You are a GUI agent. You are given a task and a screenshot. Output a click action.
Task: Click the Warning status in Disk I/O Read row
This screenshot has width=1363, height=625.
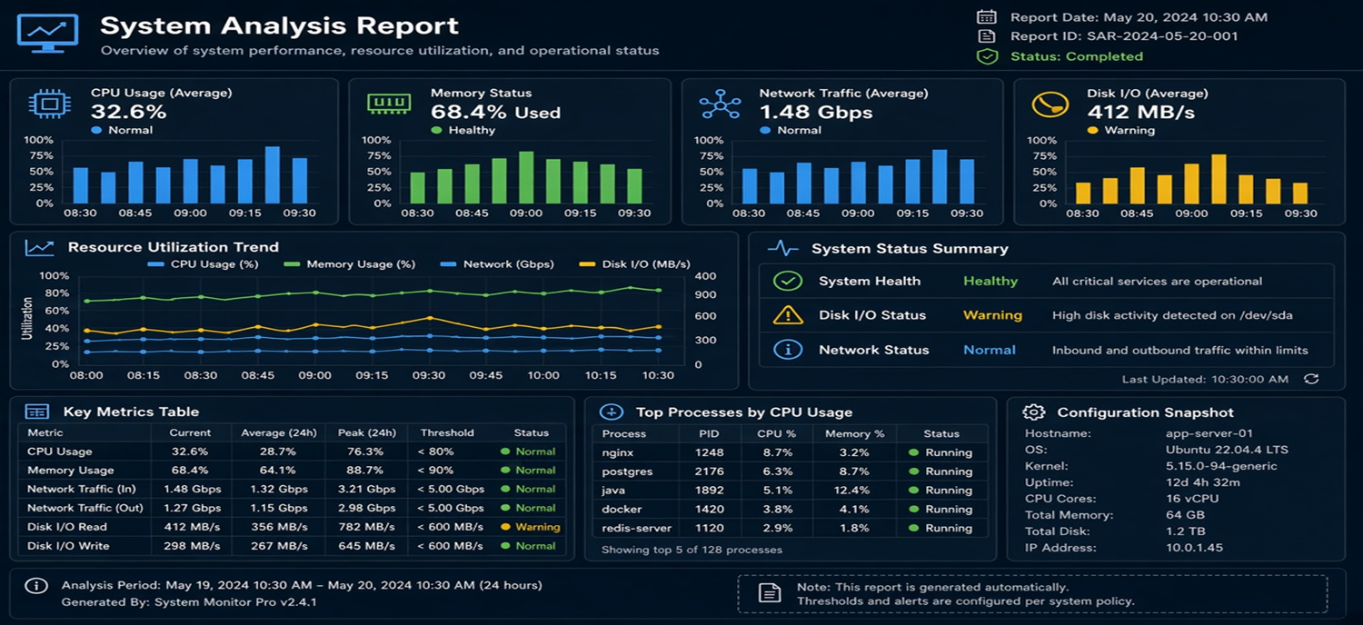click(531, 527)
